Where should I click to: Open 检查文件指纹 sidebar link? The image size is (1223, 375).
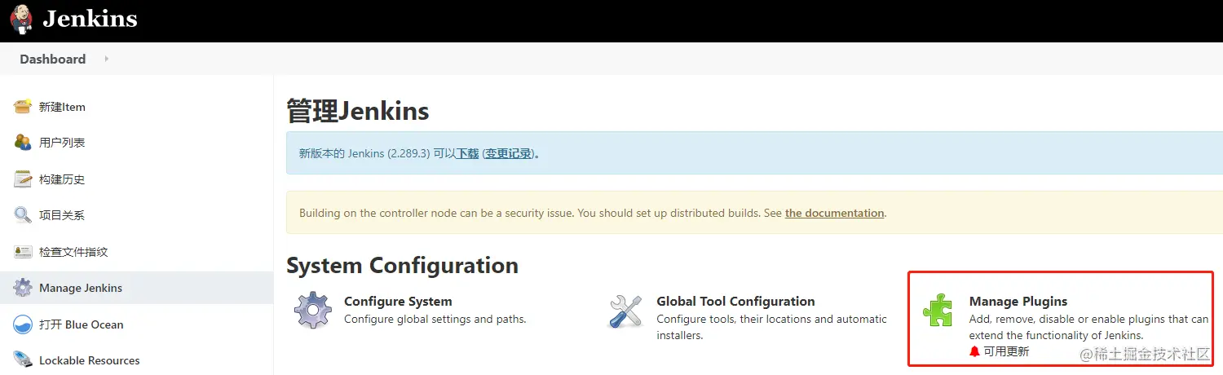click(x=73, y=252)
